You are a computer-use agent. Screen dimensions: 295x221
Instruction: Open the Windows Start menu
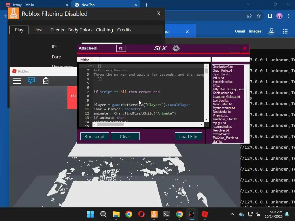[90, 214]
